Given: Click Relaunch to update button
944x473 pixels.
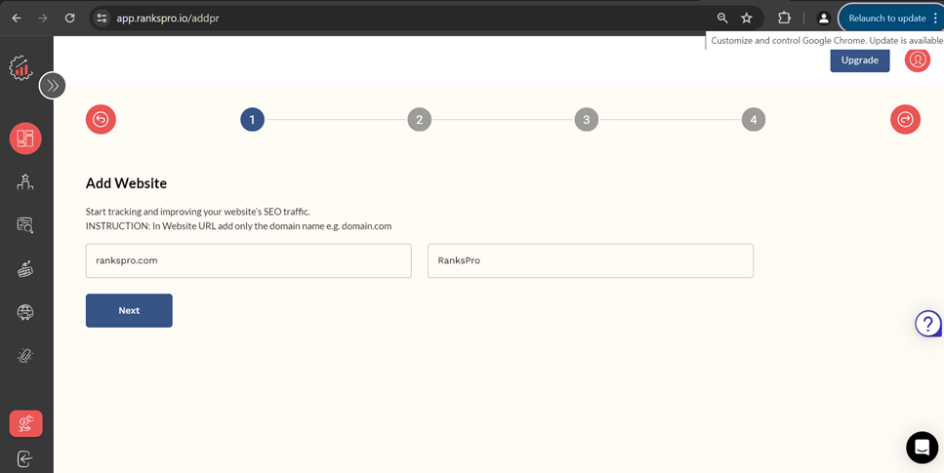Looking at the screenshot, I should point(886,19).
